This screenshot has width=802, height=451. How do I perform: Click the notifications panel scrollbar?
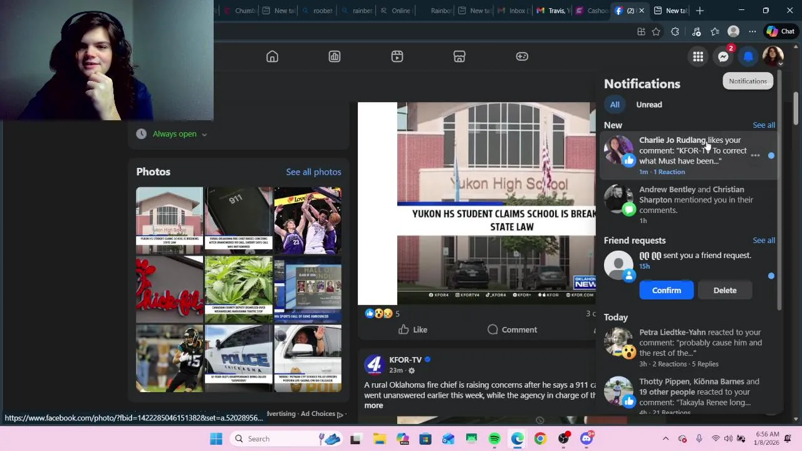780,191
